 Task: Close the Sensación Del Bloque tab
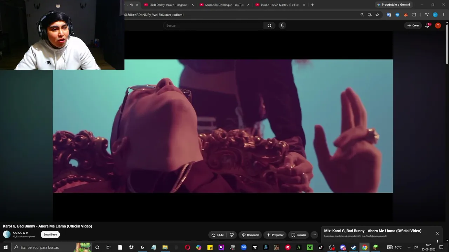(x=248, y=5)
